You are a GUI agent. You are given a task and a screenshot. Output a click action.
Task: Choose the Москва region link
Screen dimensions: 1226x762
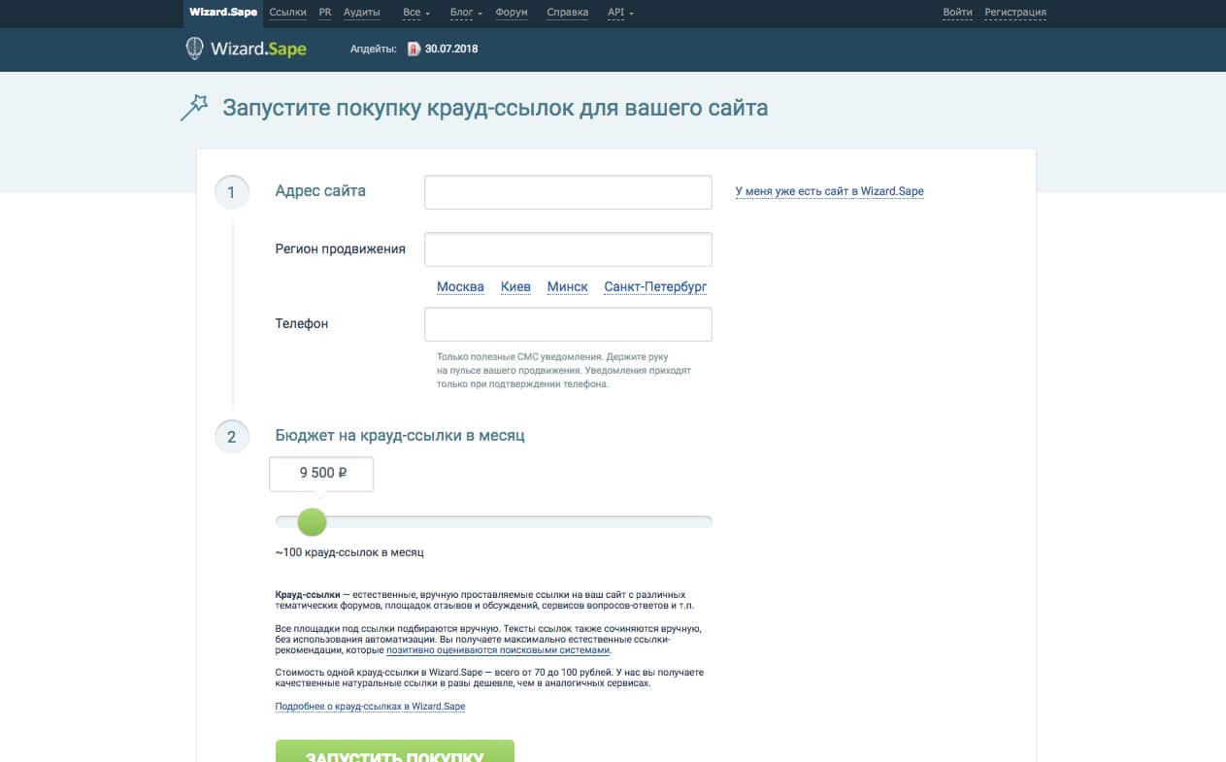point(460,286)
